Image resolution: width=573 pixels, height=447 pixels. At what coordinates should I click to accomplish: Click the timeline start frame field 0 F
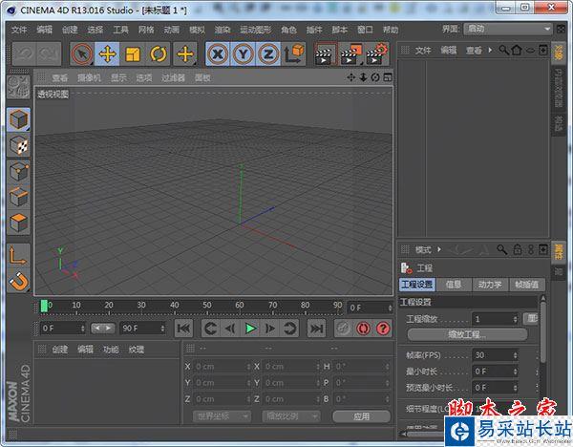pyautogui.click(x=63, y=329)
